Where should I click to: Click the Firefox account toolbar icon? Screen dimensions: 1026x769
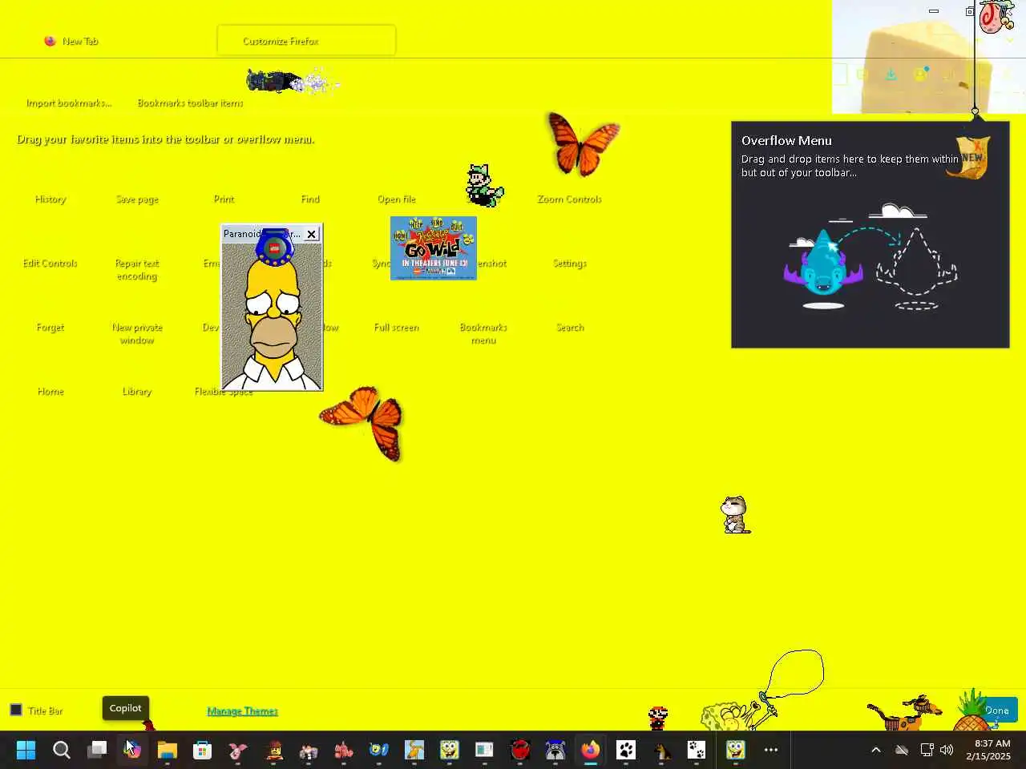pyautogui.click(x=920, y=74)
